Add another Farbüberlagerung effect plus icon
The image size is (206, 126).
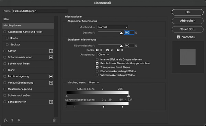pyautogui.click(x=51, y=76)
